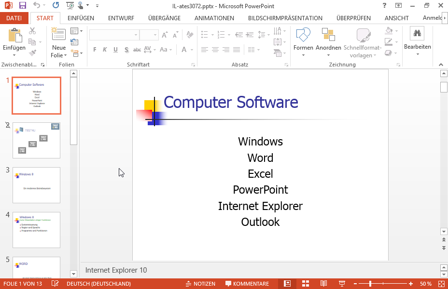Open the ÜBERGÄNGE tab
Screen dimensions: 448x289
(164, 18)
